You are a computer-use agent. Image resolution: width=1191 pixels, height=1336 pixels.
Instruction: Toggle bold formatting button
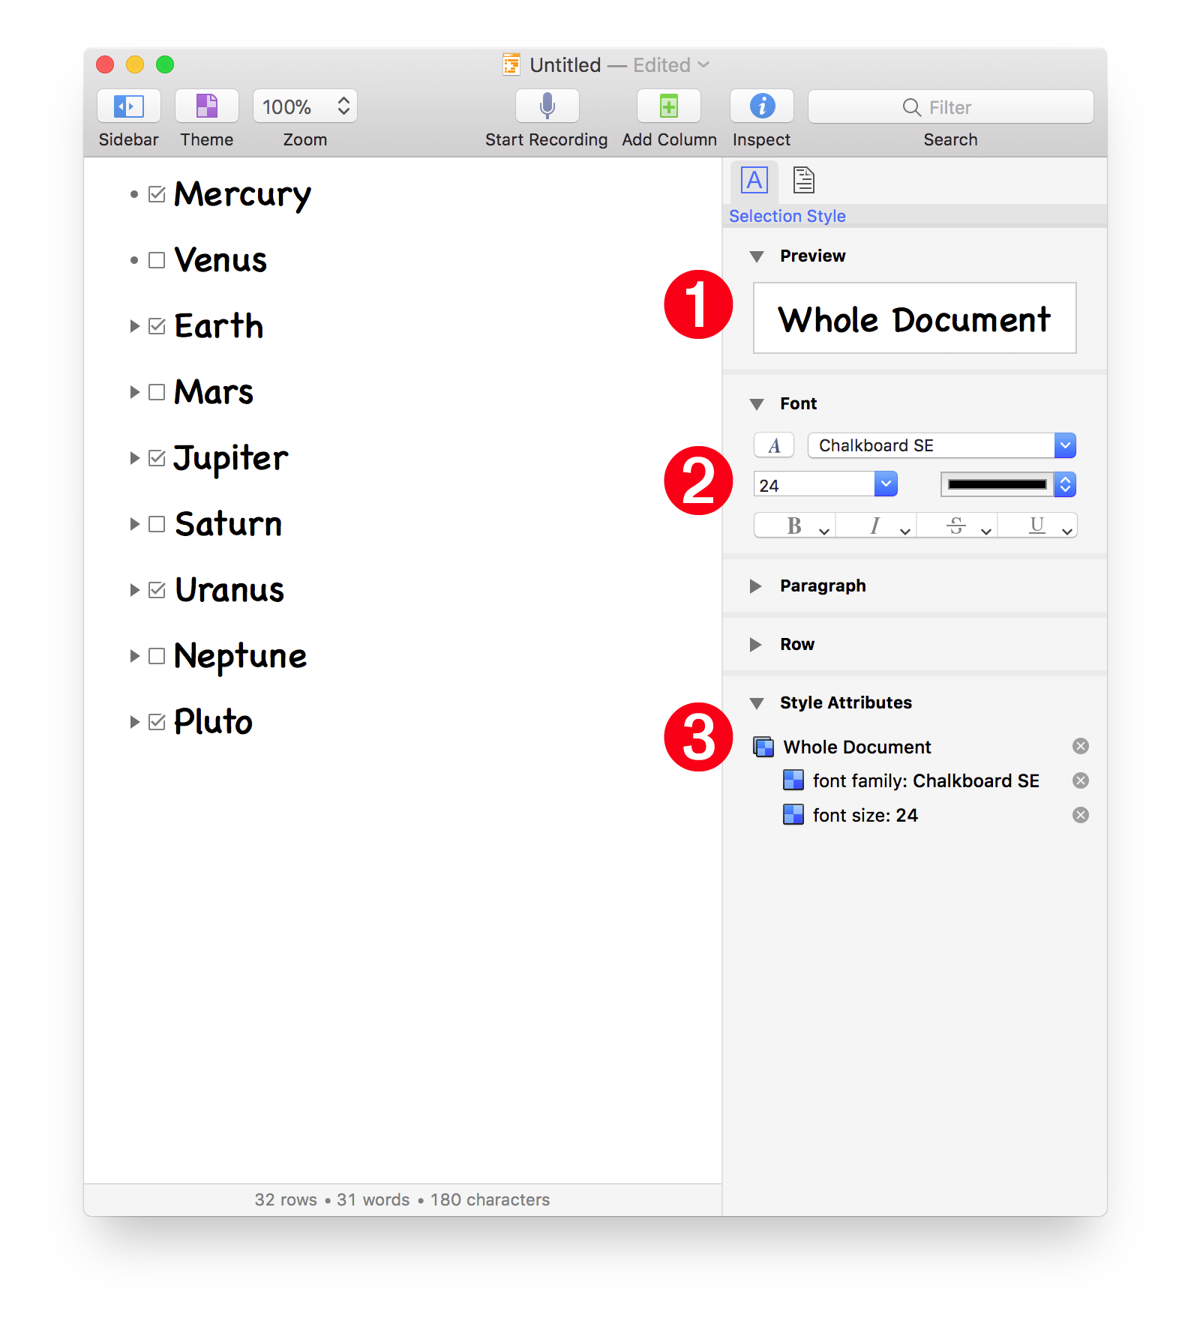pyautogui.click(x=793, y=526)
